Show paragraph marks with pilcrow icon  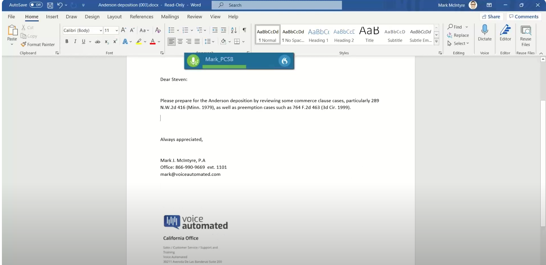244,30
